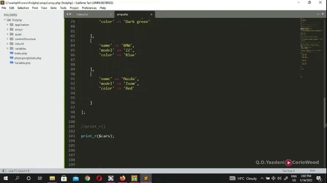Screen dimensions: 327x183
Task: Click the new tab plus icon
Action: click(318, 14)
